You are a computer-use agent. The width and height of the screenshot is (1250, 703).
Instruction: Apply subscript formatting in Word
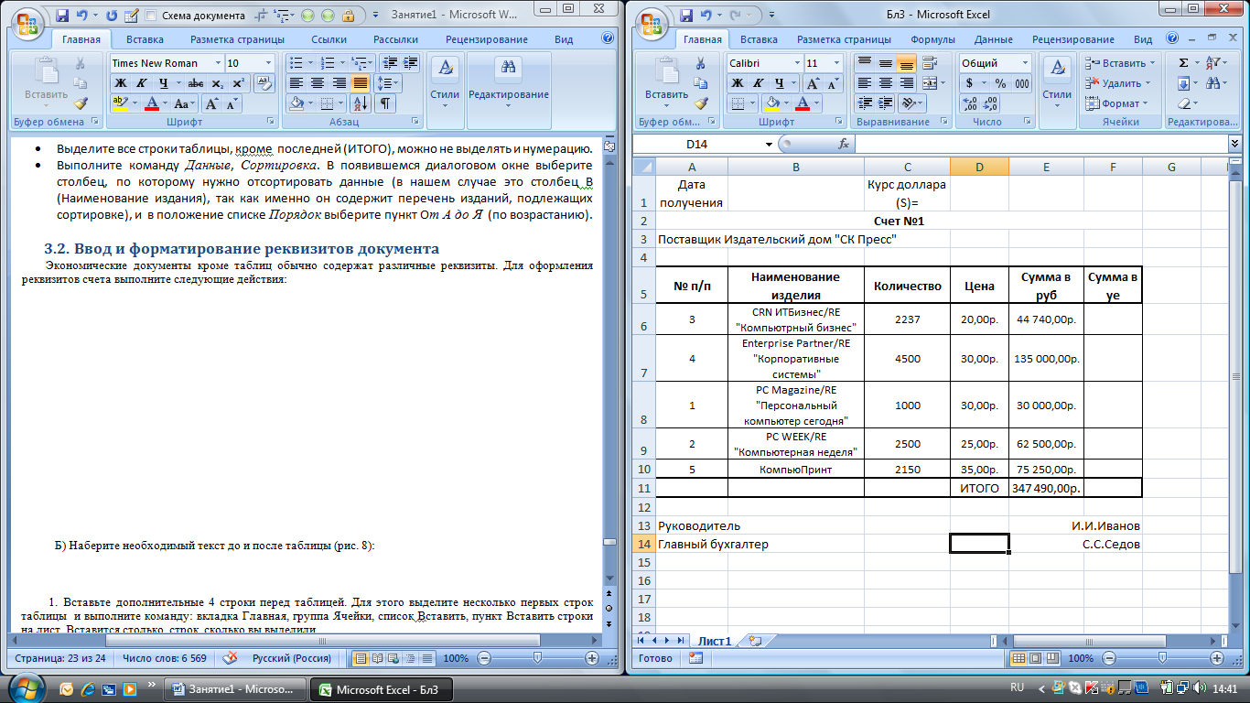pos(216,83)
